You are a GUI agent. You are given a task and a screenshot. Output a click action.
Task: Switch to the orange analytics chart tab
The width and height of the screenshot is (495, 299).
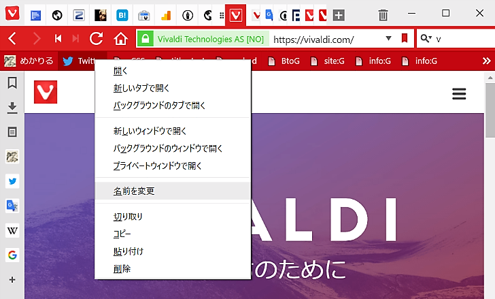[166, 15]
